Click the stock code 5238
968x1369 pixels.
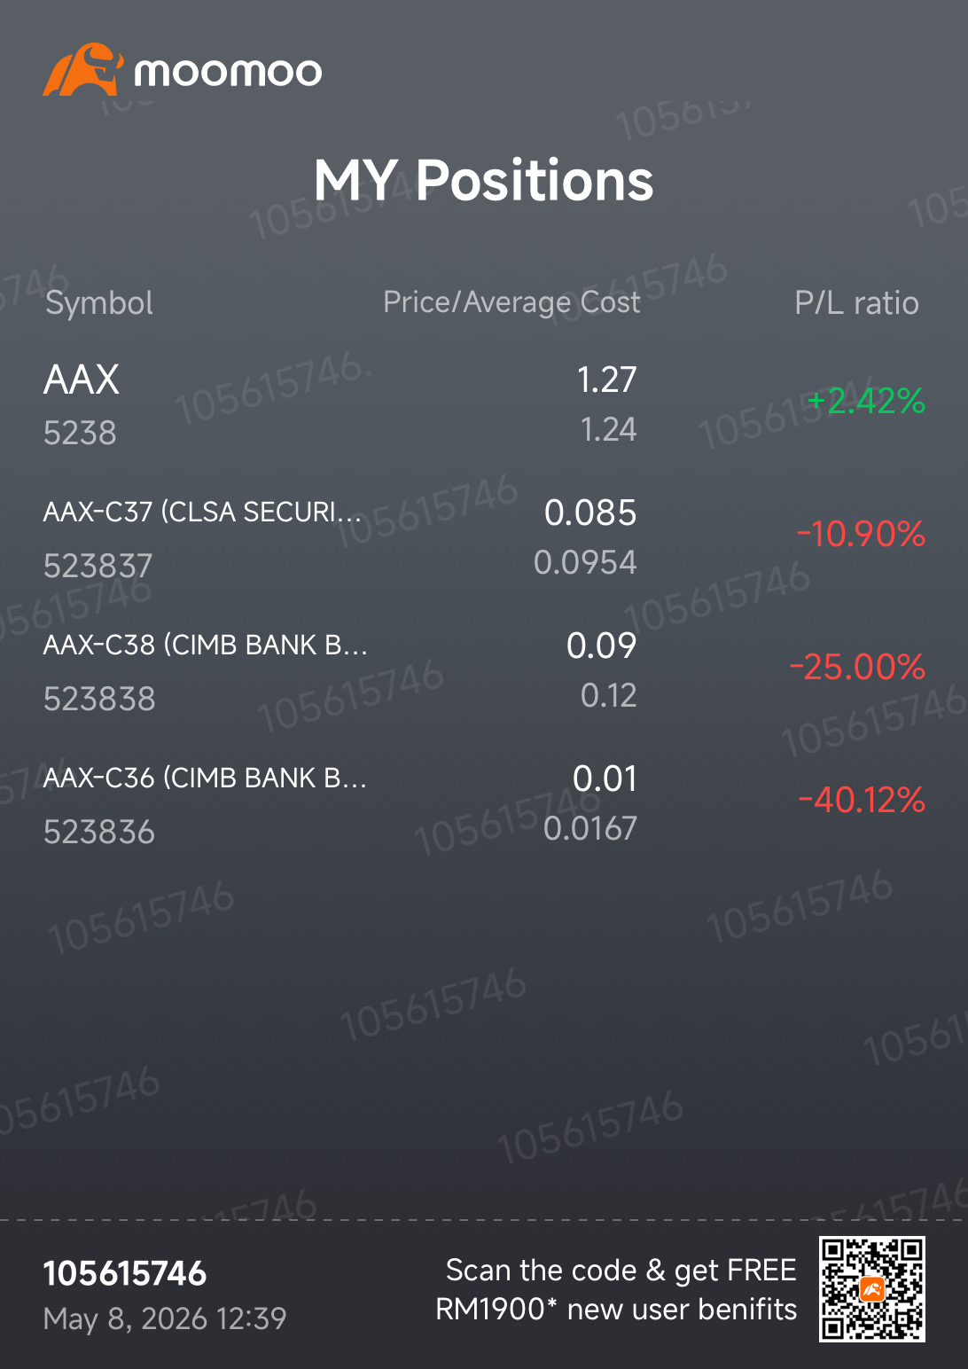tap(80, 433)
